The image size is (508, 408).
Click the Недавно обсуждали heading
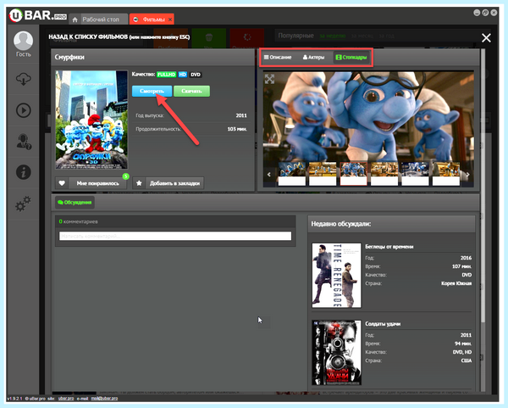tap(341, 224)
